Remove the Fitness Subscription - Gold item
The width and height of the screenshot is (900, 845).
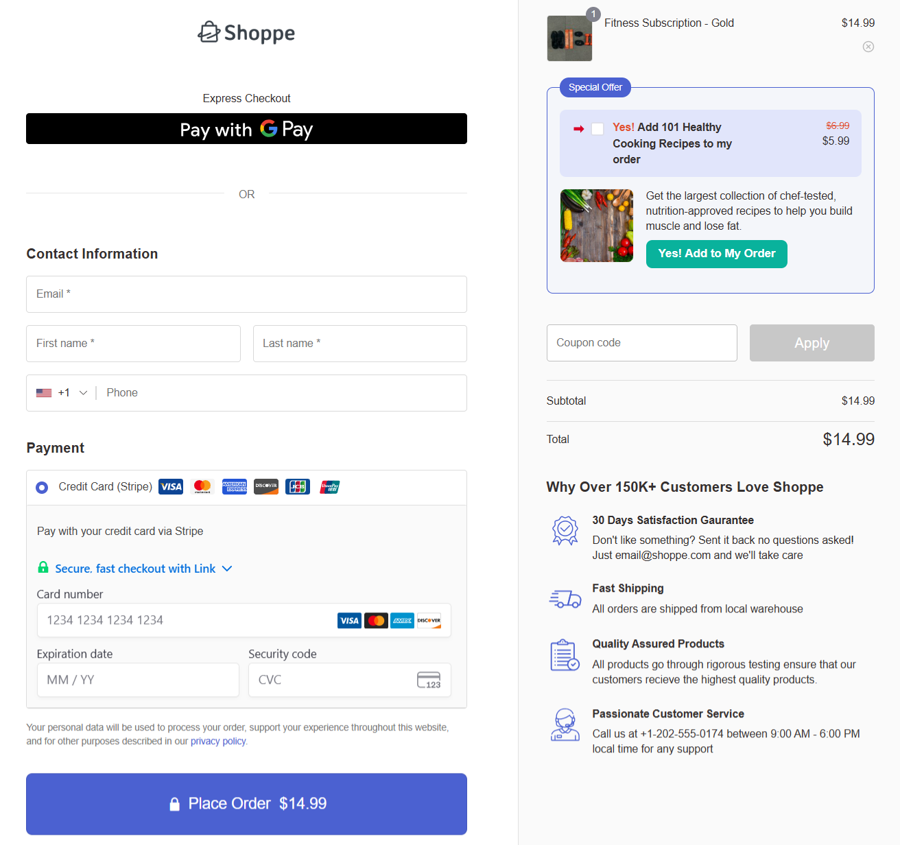(868, 47)
